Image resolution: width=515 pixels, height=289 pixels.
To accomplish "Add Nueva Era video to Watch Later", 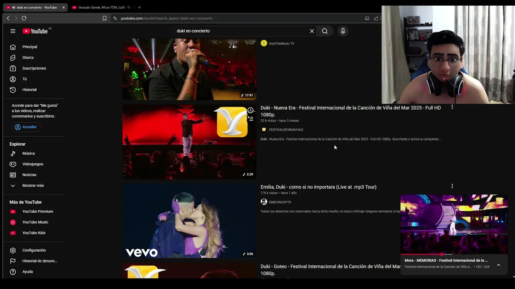I will pos(251,110).
